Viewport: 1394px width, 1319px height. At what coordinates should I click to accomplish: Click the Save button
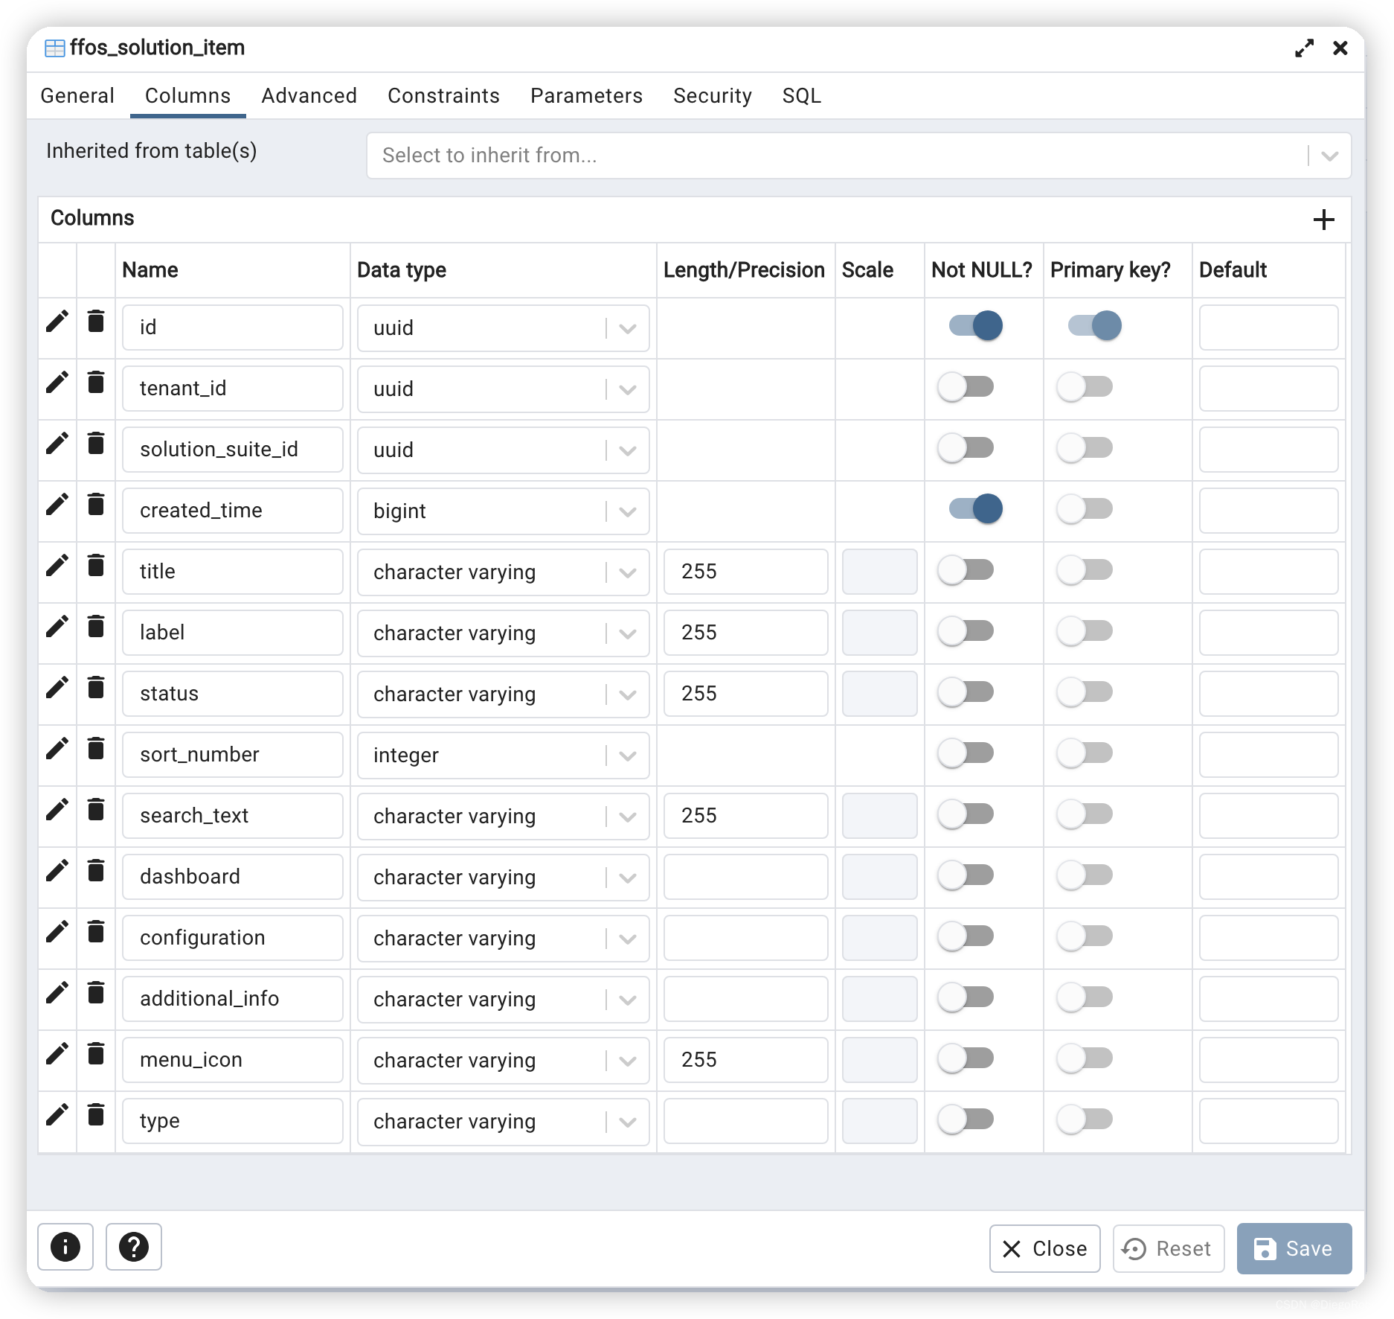[1294, 1248]
